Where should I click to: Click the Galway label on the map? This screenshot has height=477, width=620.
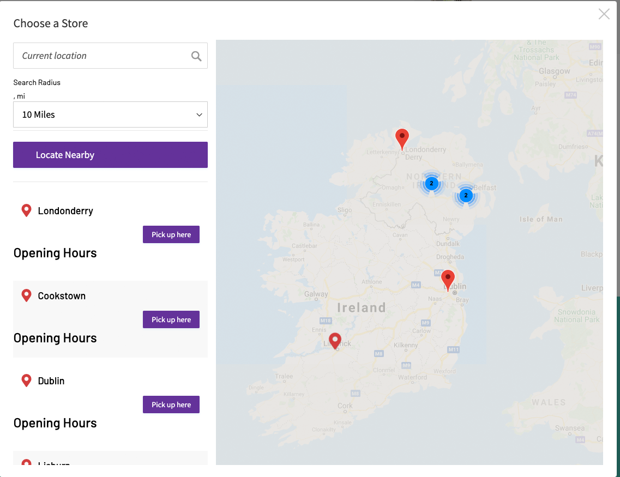click(x=316, y=294)
